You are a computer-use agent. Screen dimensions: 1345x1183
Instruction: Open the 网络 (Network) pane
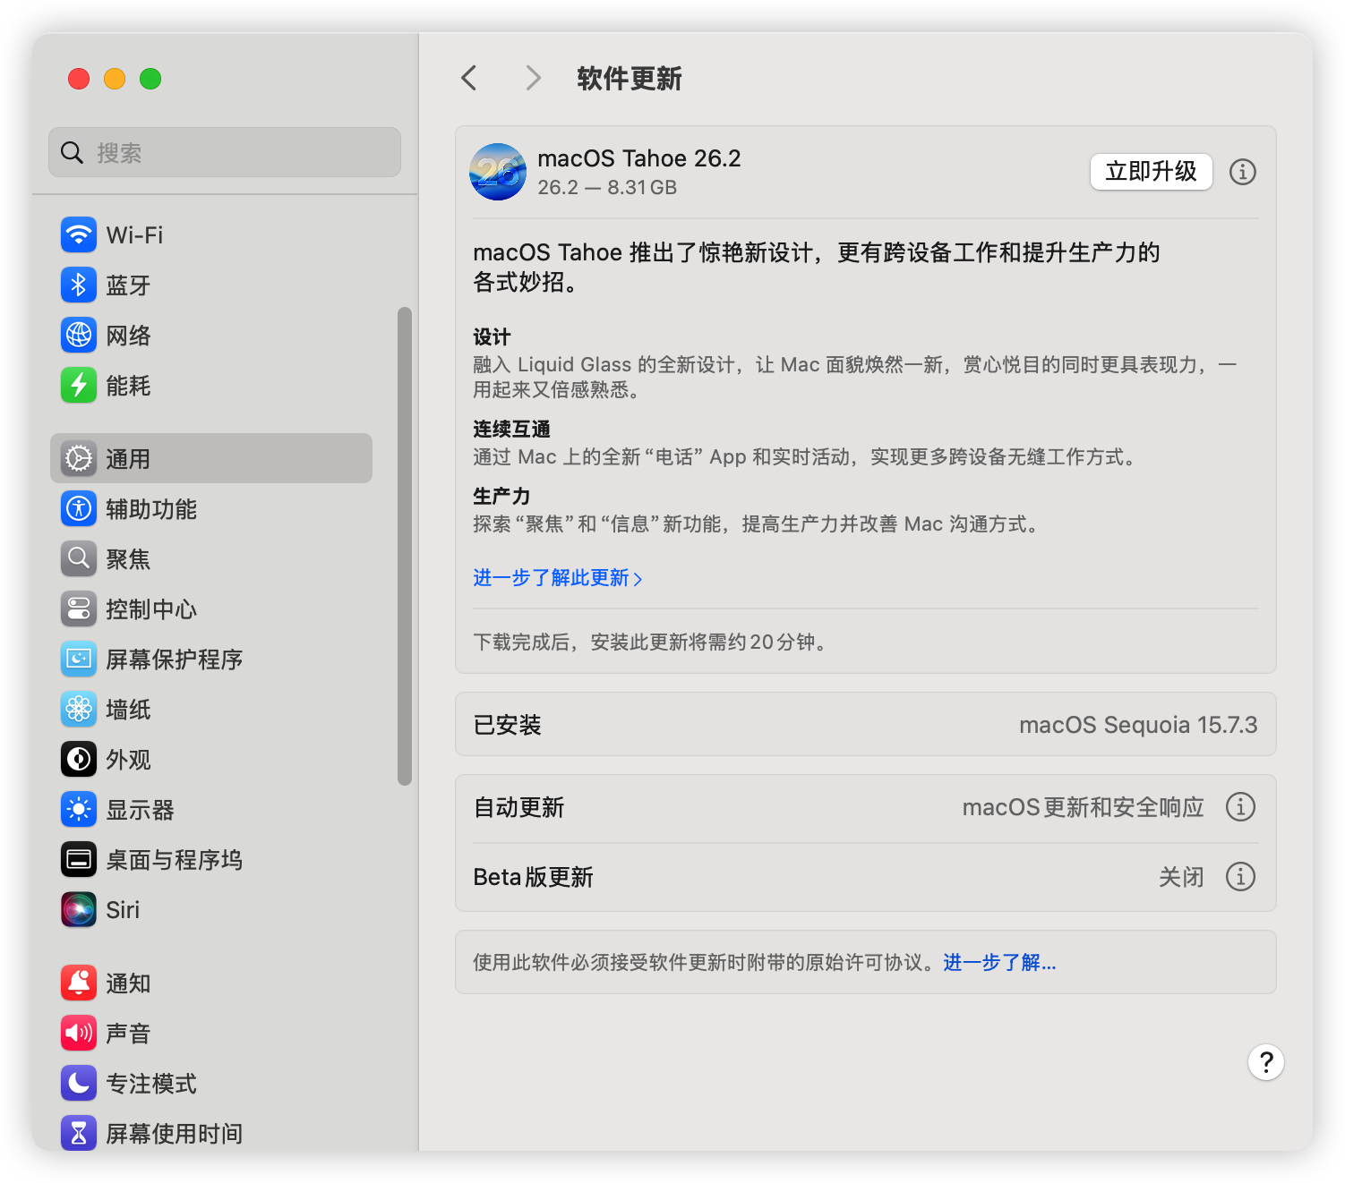(128, 335)
